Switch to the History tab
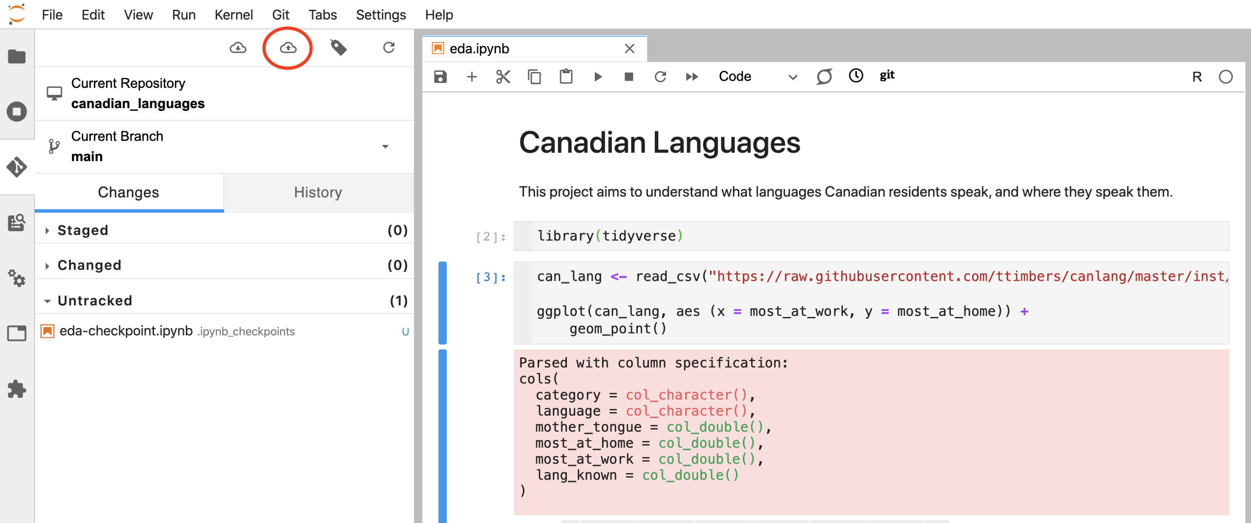1251x523 pixels. tap(318, 192)
